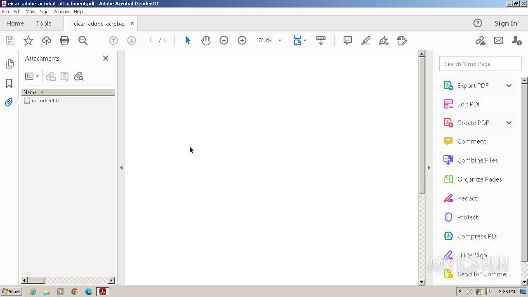Open the Window menu

61,12
